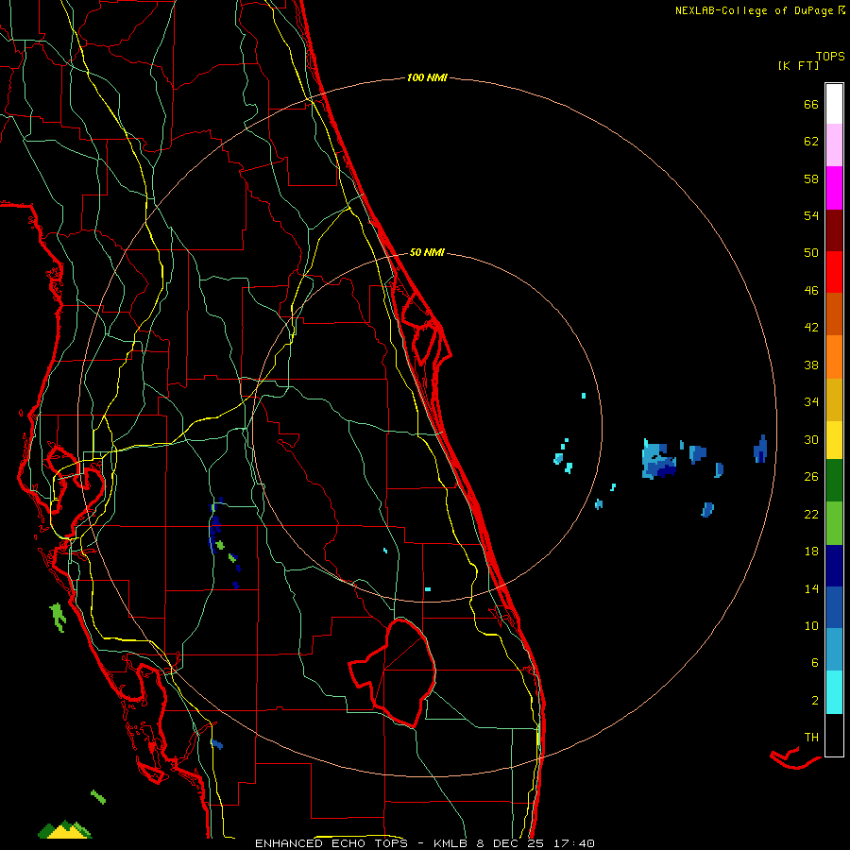Click the 6 value on the scale
This screenshot has height=850, width=850.
[x=815, y=663]
